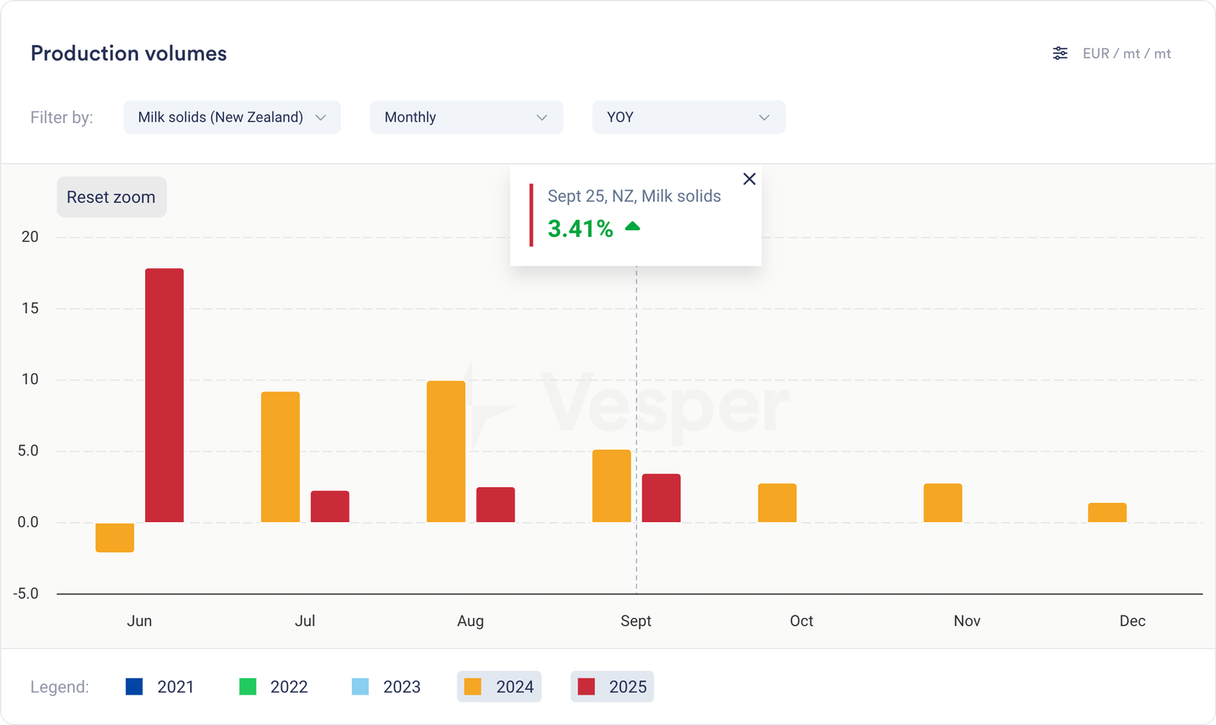Open the chart settings sliders icon
This screenshot has width=1216, height=725.
pyautogui.click(x=1059, y=53)
